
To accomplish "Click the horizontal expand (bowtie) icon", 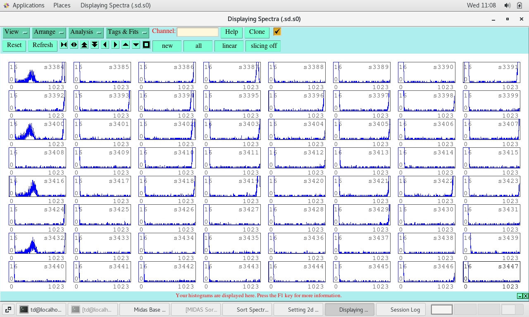I will point(64,45).
